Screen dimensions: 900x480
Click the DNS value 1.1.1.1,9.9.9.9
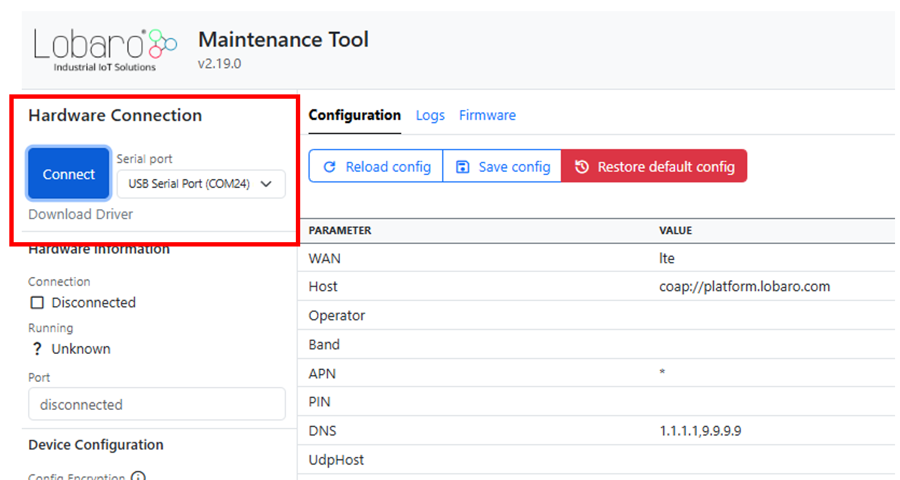[700, 430]
